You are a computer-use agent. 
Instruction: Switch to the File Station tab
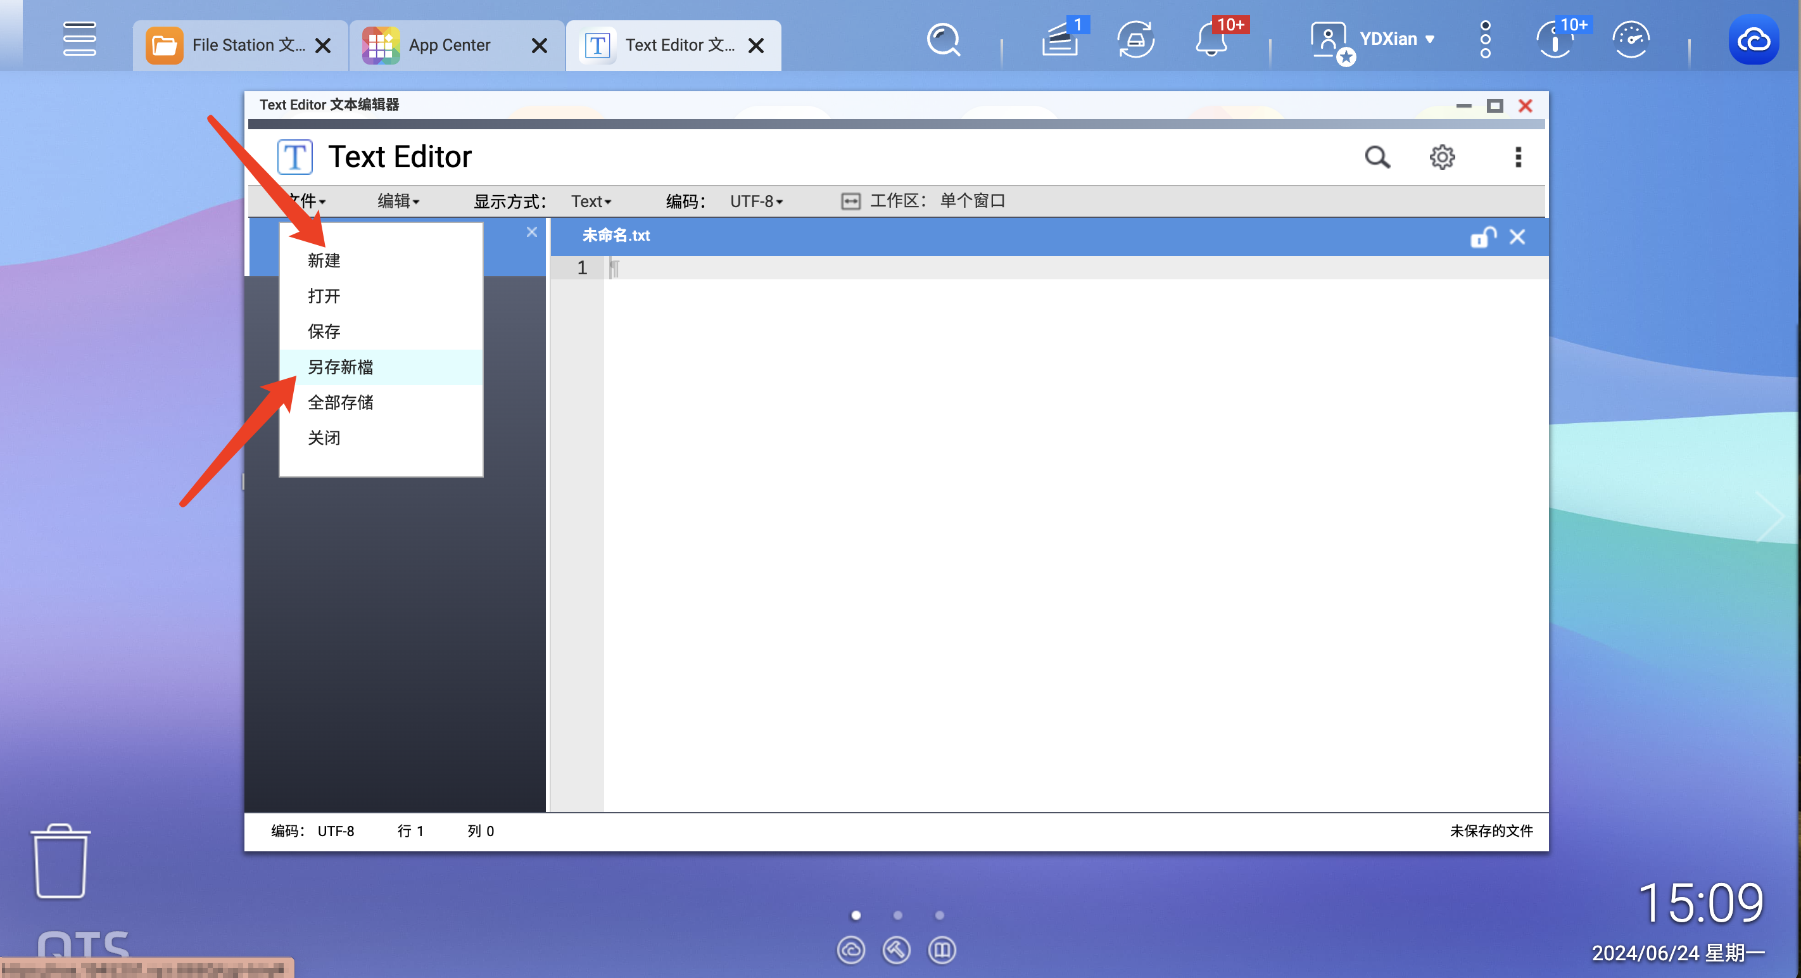(239, 46)
